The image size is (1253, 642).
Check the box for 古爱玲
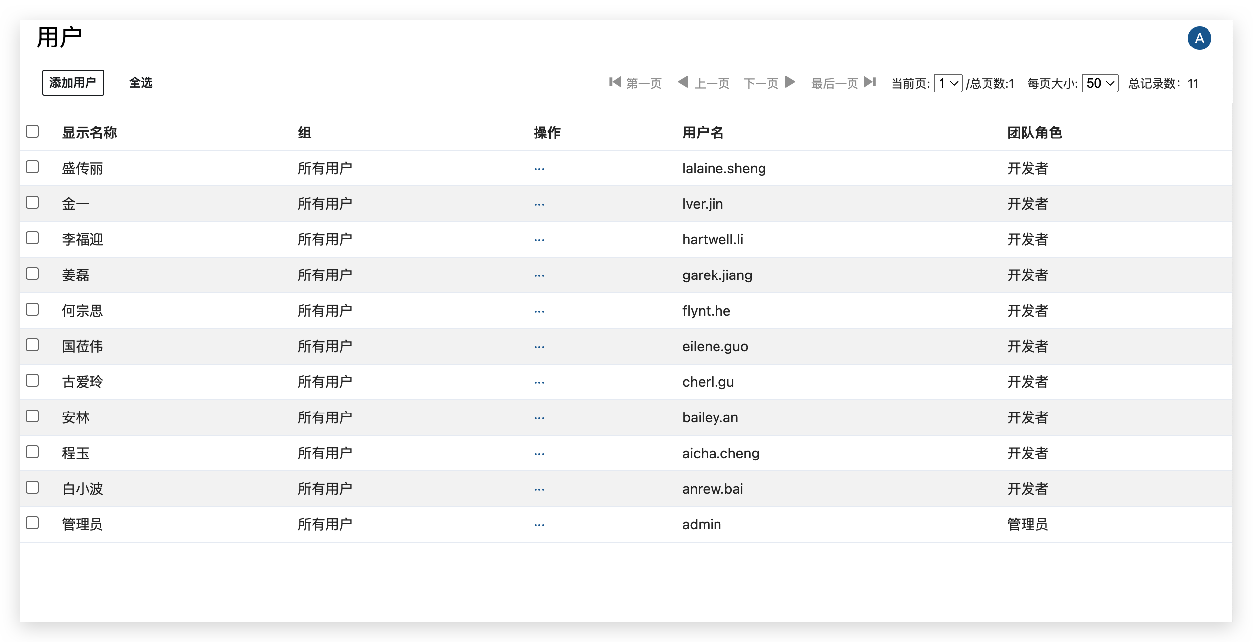tap(32, 380)
